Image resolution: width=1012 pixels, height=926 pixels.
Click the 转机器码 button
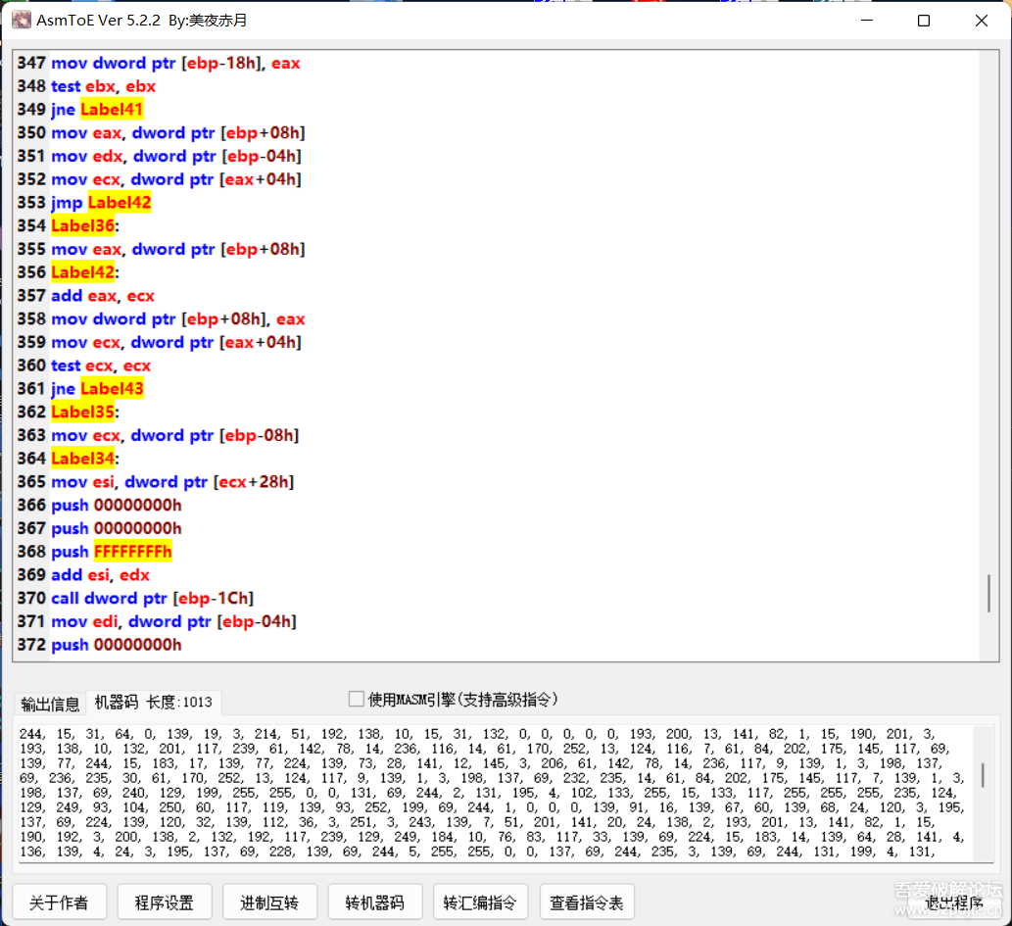coord(374,902)
